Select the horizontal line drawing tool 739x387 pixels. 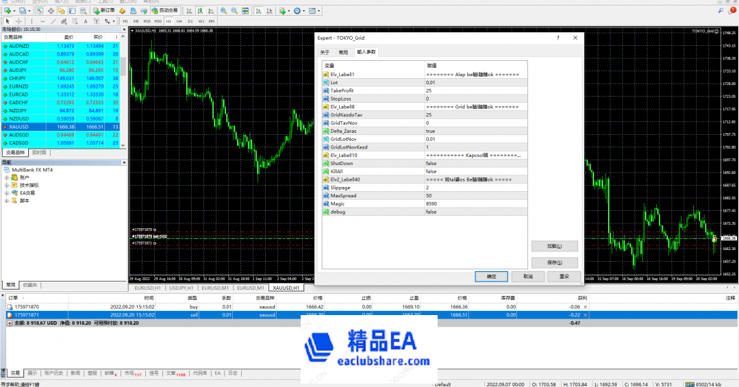(42, 21)
